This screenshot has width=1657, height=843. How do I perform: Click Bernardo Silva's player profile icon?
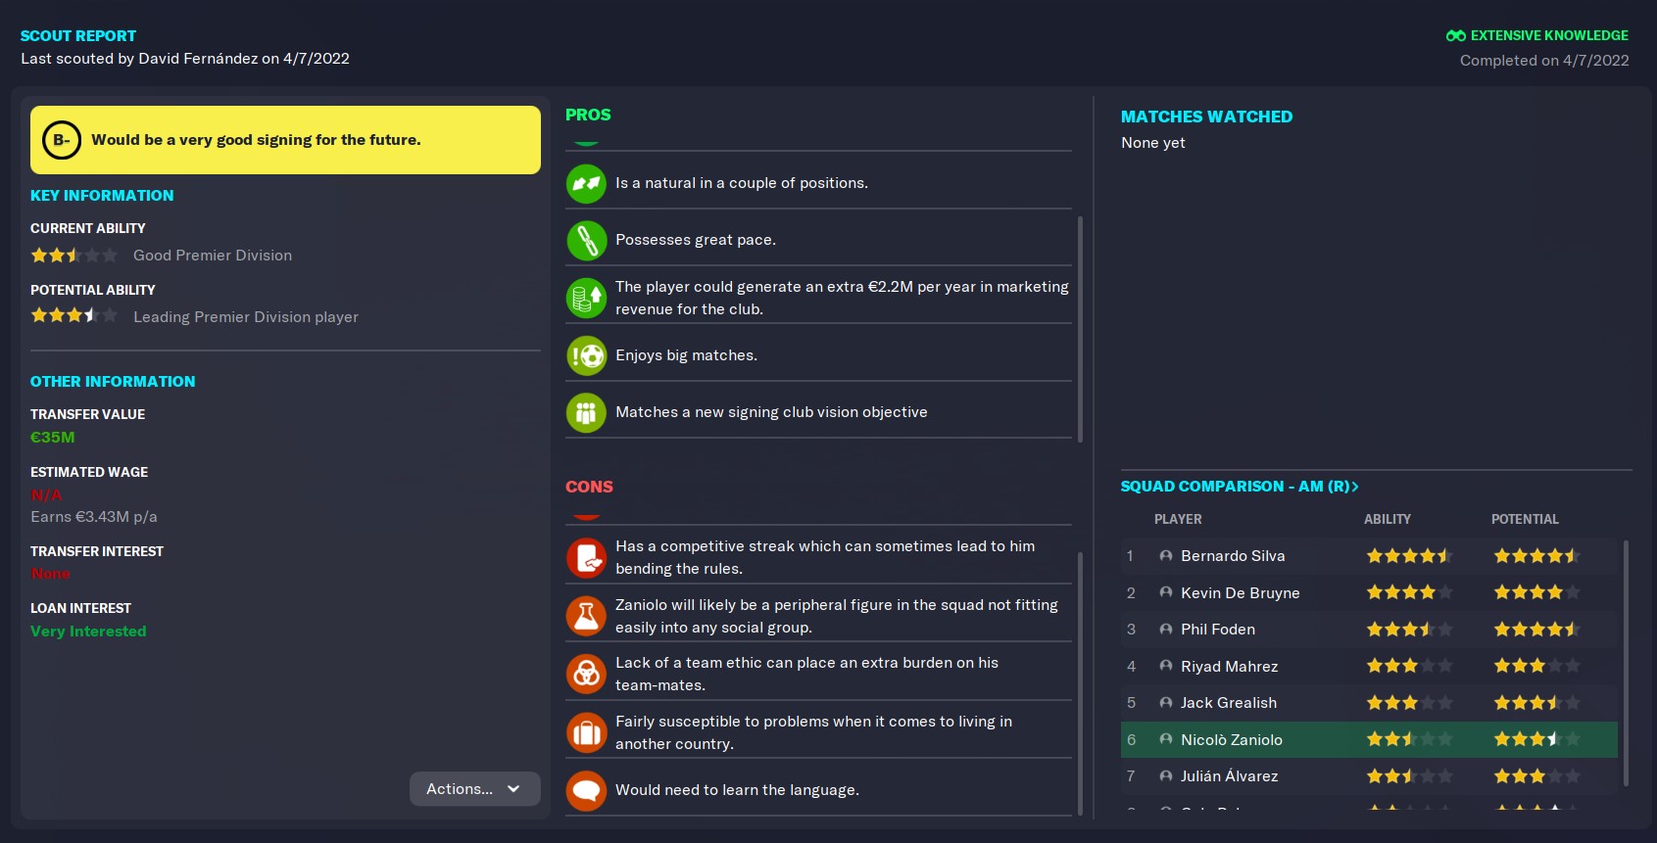(x=1166, y=556)
